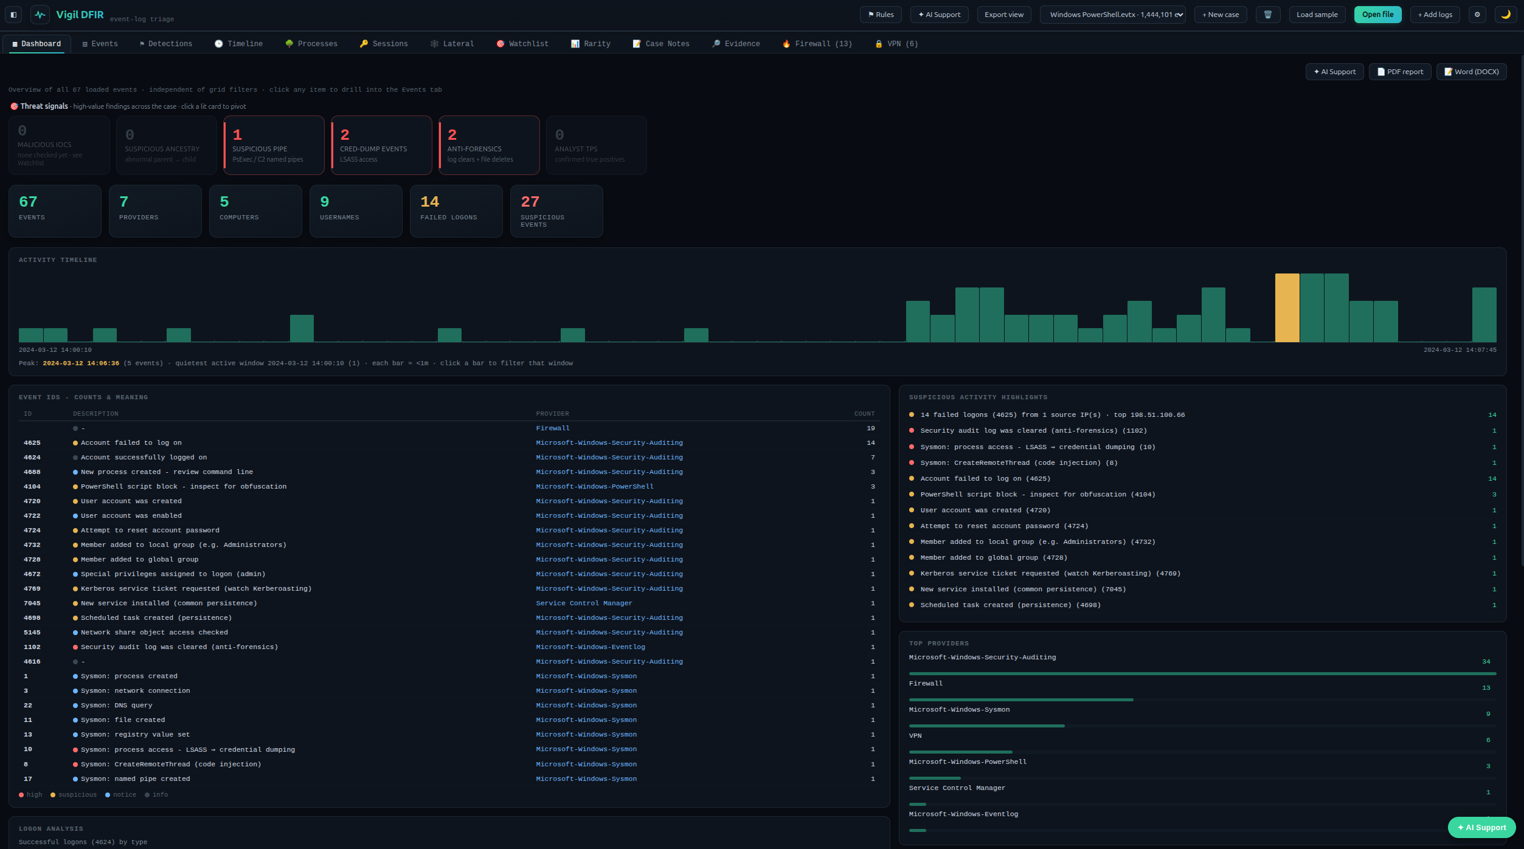The height and width of the screenshot is (849, 1524).
Task: Generate the PDF report
Action: pyautogui.click(x=1400, y=72)
